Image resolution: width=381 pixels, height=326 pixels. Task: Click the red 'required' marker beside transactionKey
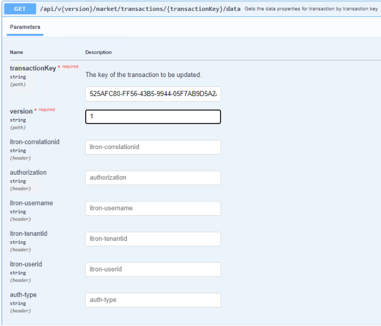pyautogui.click(x=70, y=67)
